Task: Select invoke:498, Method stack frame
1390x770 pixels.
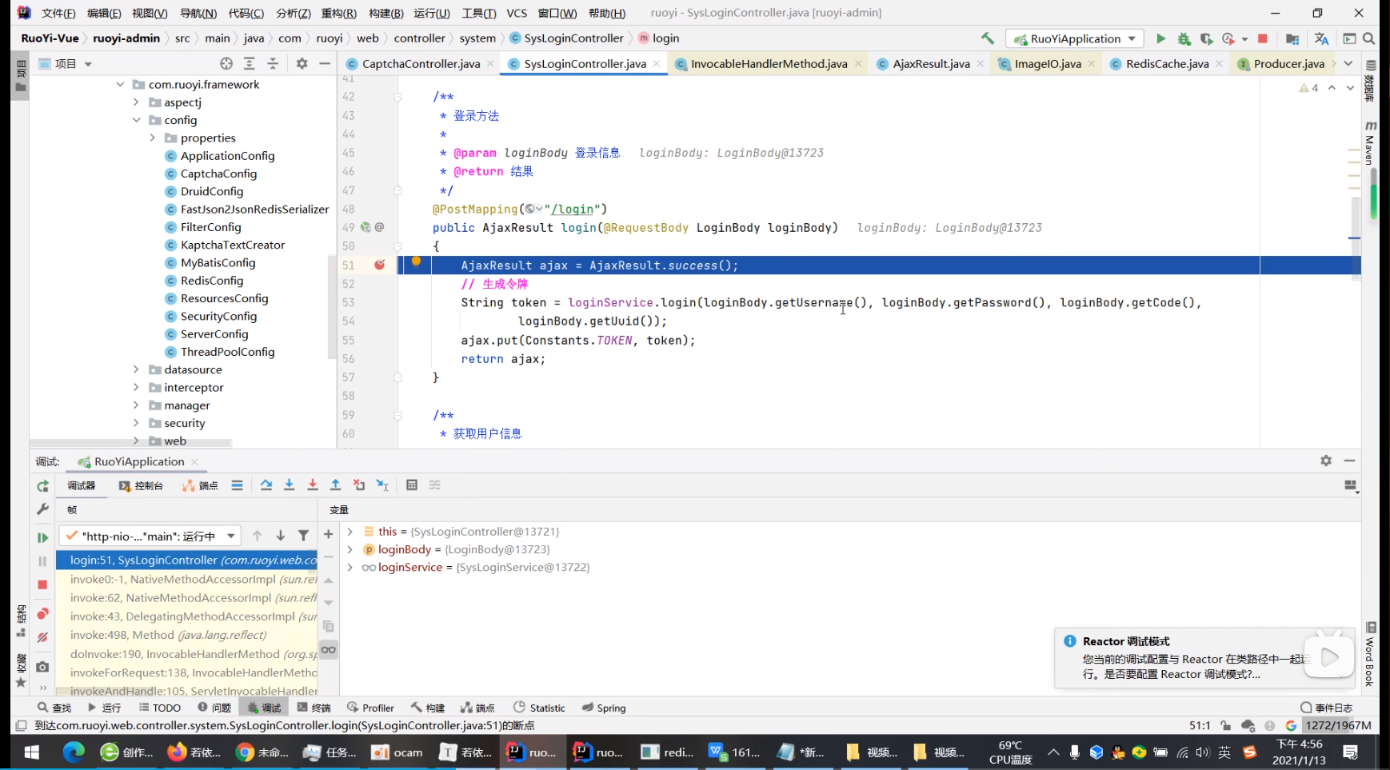Action: (168, 635)
